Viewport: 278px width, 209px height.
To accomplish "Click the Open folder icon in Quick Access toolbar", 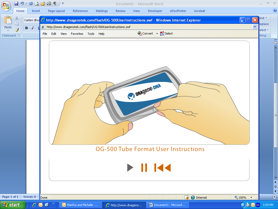I will click(x=43, y=4).
